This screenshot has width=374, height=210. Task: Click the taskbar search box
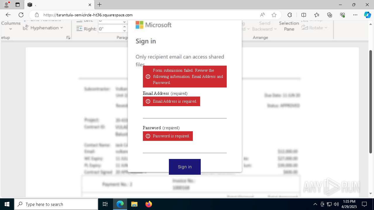point(56,204)
